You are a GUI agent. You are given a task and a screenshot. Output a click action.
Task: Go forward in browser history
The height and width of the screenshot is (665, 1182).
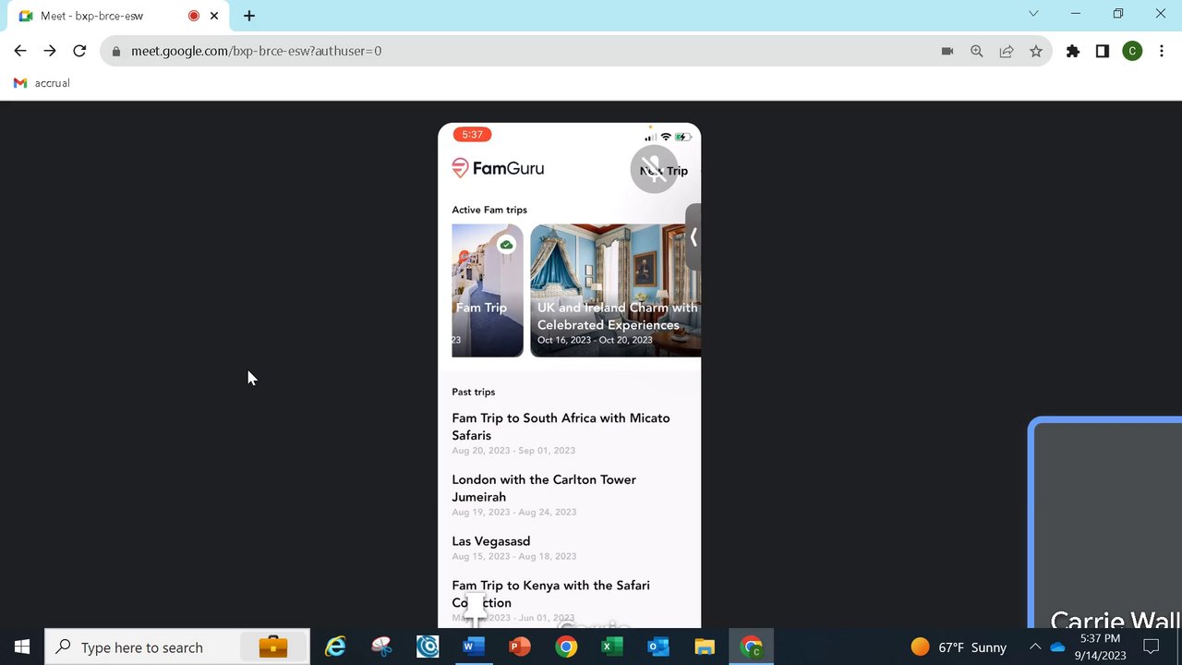[50, 51]
